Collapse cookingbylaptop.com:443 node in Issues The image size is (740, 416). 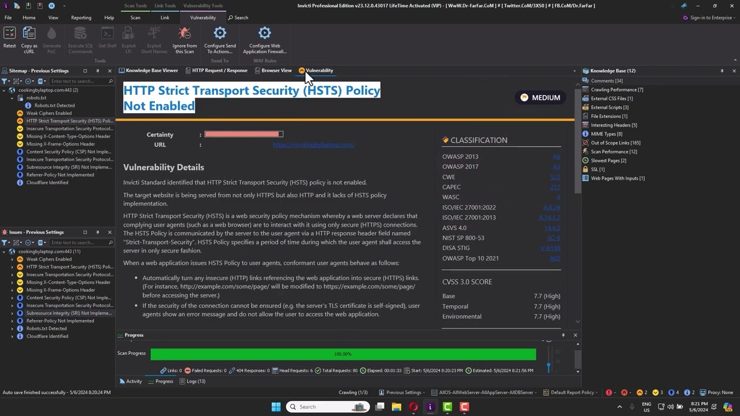[5, 251]
